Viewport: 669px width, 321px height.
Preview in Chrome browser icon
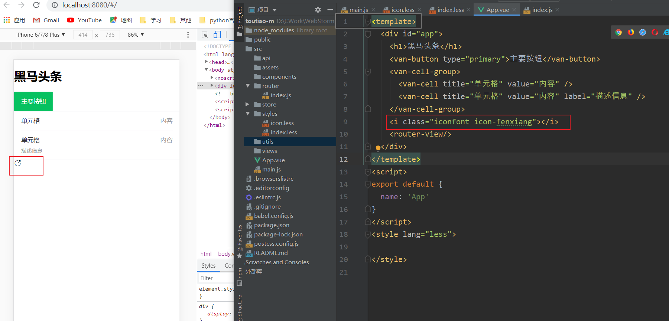(x=618, y=32)
